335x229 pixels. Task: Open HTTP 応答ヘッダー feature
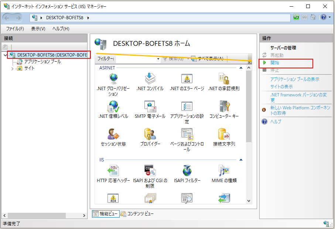113,174
